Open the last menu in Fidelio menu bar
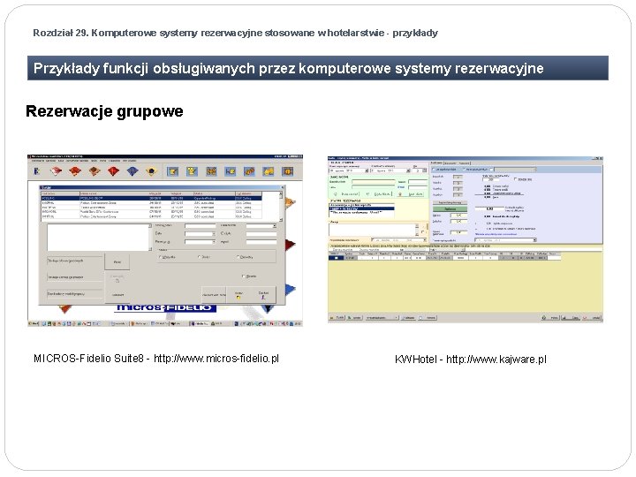636x477 pixels. coord(129,161)
